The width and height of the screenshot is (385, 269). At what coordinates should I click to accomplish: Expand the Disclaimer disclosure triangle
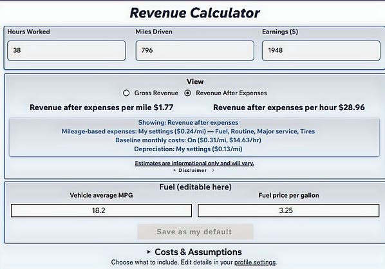174,170
